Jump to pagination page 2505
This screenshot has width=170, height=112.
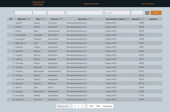(91, 106)
